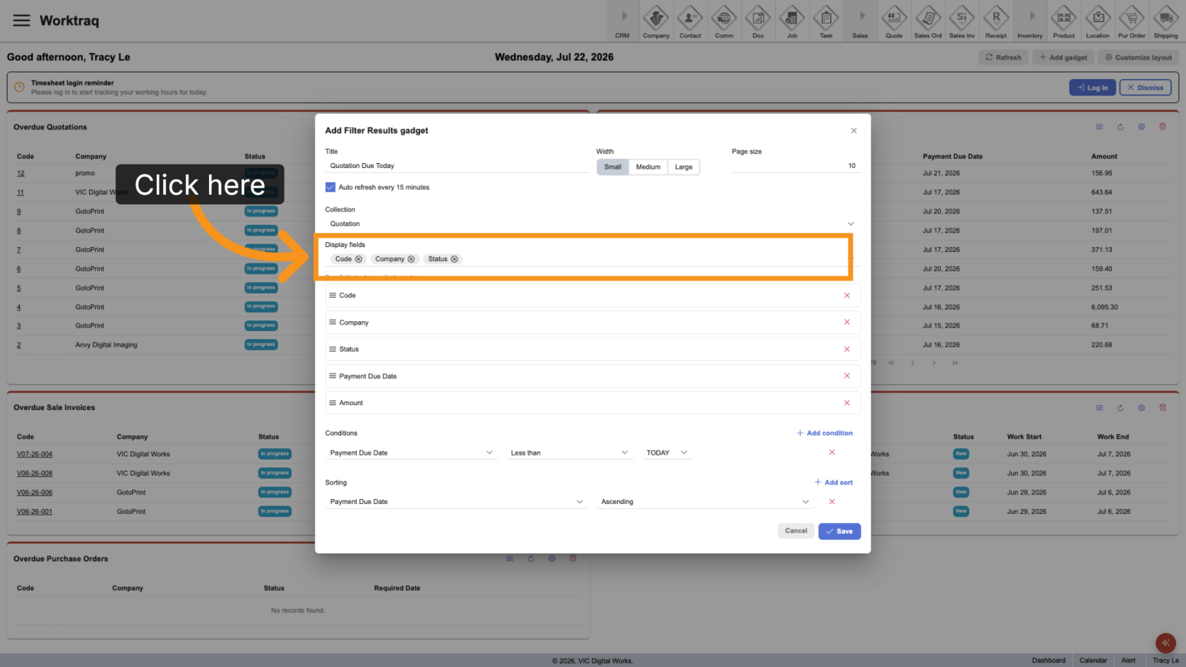Image resolution: width=1186 pixels, height=667 pixels.
Task: Click the Log In timesheet button
Action: (1092, 88)
